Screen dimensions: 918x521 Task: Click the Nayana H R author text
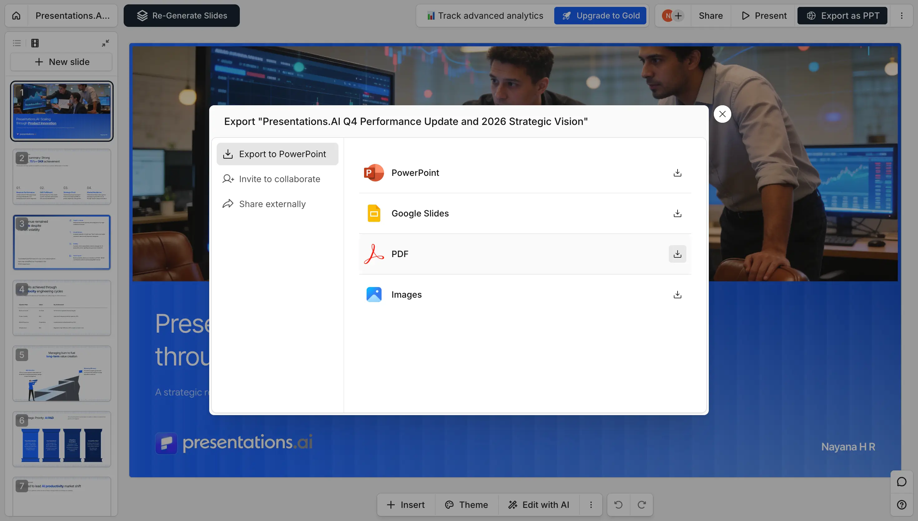(848, 447)
